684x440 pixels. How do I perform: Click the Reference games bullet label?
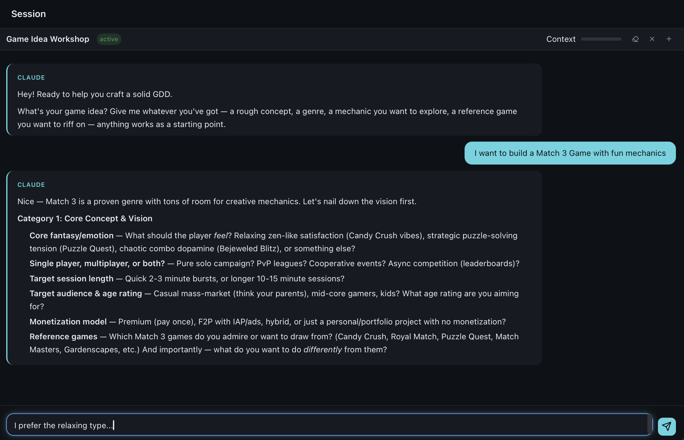click(63, 337)
